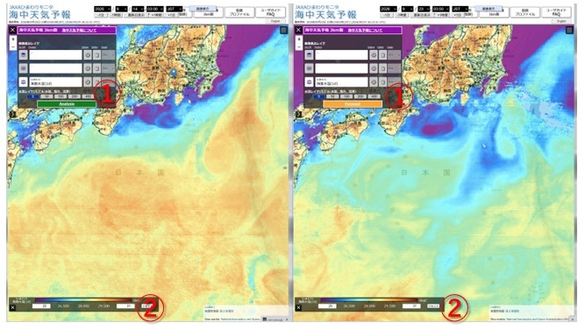Viewport: 585px width, 330px height.
Task: Open JST timezone dropdown in left window
Action: click(x=175, y=9)
